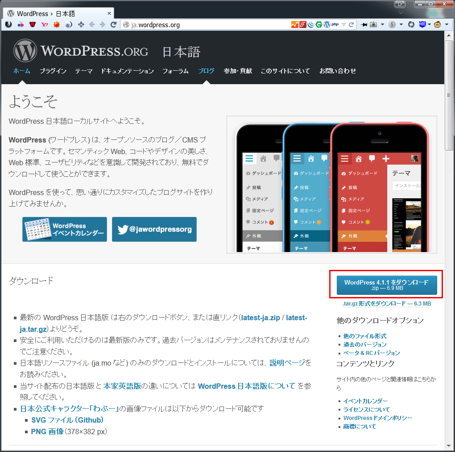455x452 pixels.
Task: Open the ブログ navigation item
Action: point(207,71)
